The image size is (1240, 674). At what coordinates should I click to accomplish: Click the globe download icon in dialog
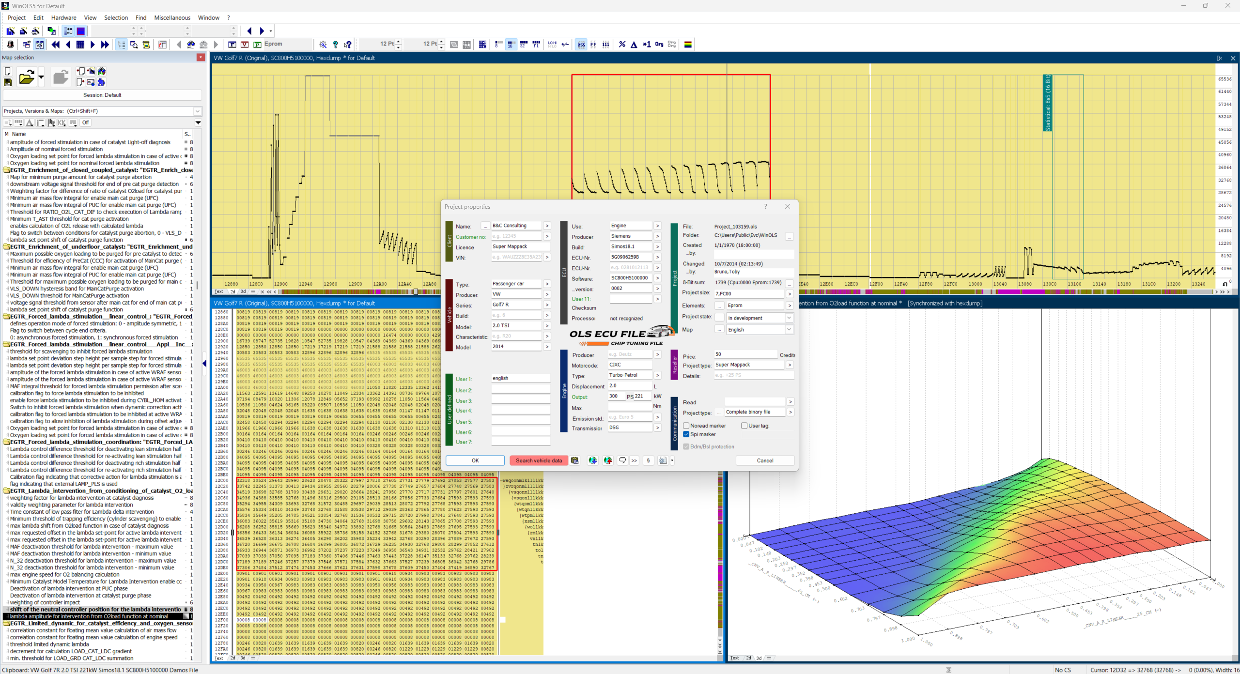point(592,460)
